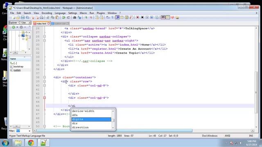Open the Plugins menu
This screenshot has height=147, width=262.
(101, 13)
